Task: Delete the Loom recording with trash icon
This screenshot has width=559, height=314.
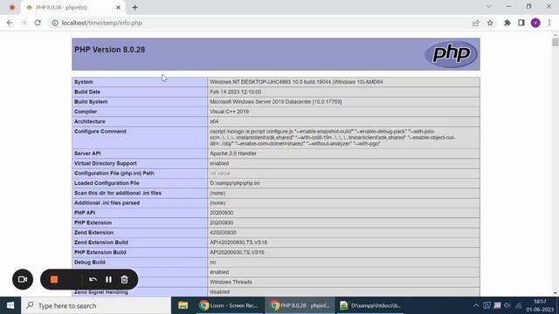Action: click(124, 279)
